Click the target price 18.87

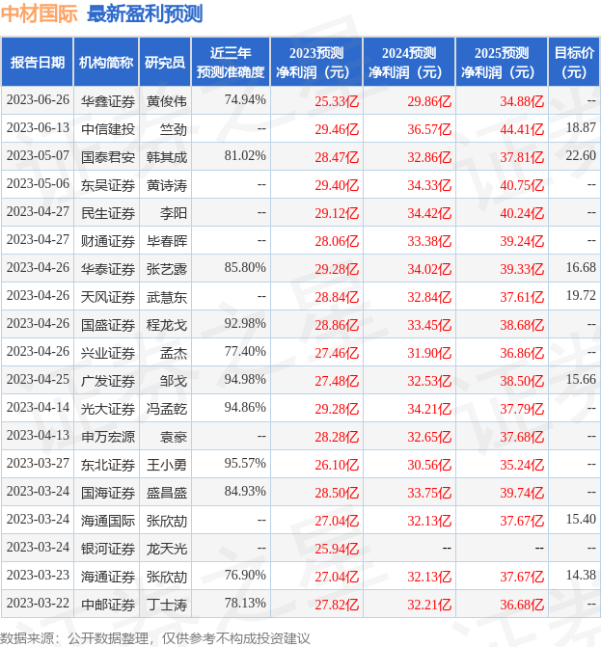581,128
